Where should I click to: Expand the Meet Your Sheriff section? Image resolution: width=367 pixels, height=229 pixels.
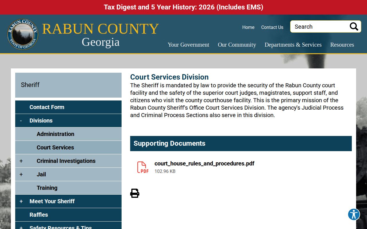point(21,202)
